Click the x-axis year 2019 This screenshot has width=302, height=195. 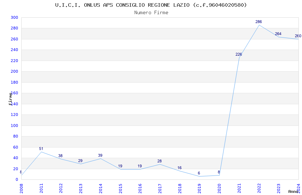point(200,188)
